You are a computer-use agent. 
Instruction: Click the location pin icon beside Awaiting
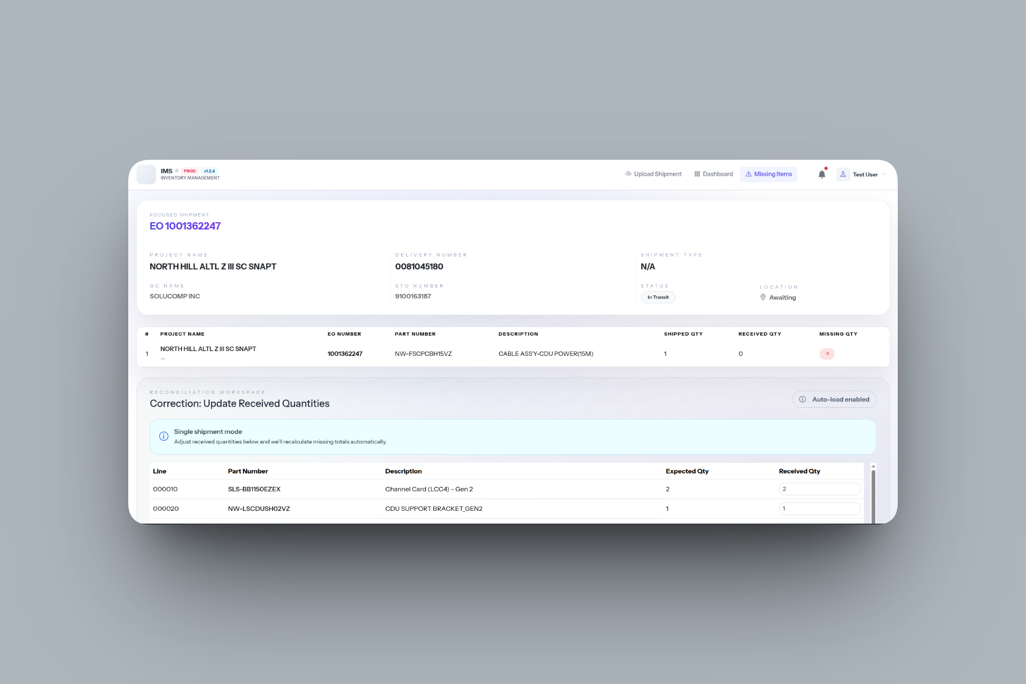click(x=763, y=298)
